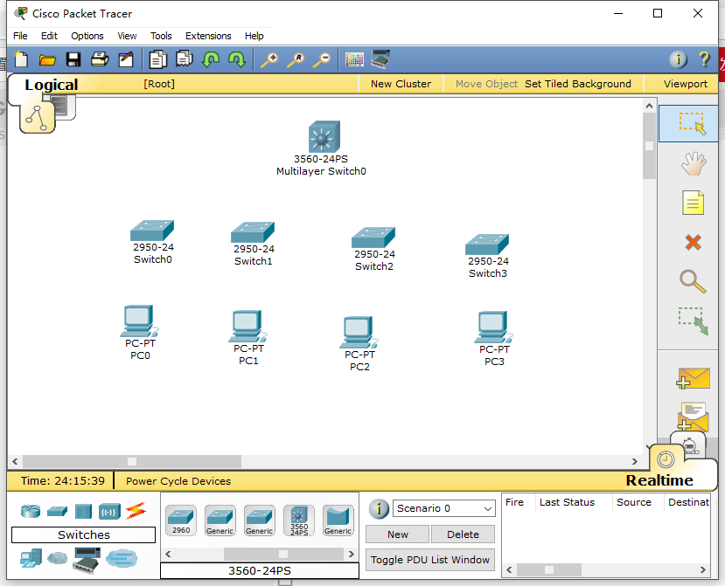Select the Wireless Devices category icon
725x586 pixels.
click(x=109, y=512)
